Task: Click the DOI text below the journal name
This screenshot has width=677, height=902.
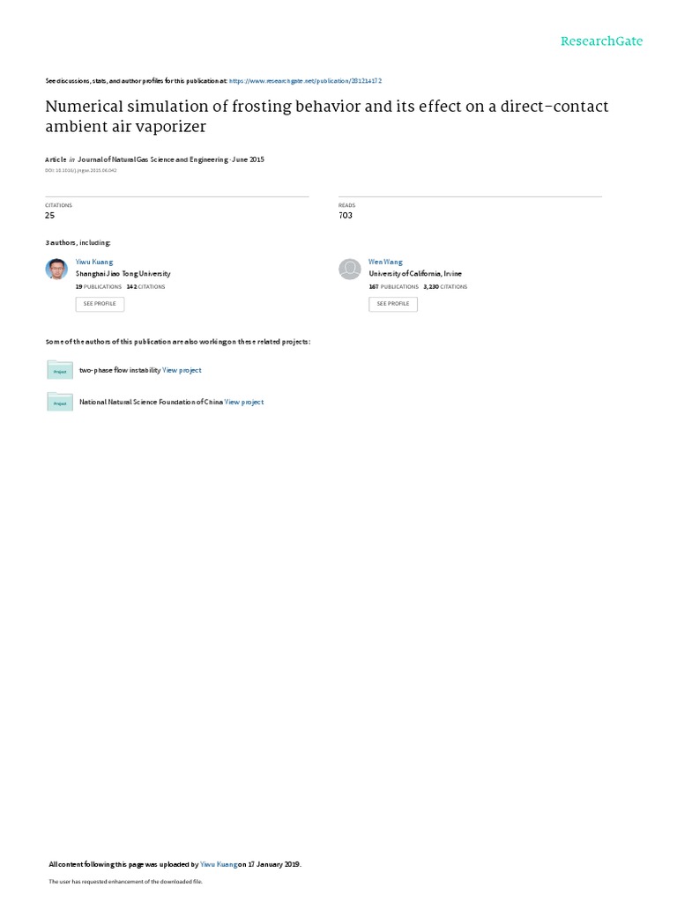Action: pyautogui.click(x=80, y=170)
